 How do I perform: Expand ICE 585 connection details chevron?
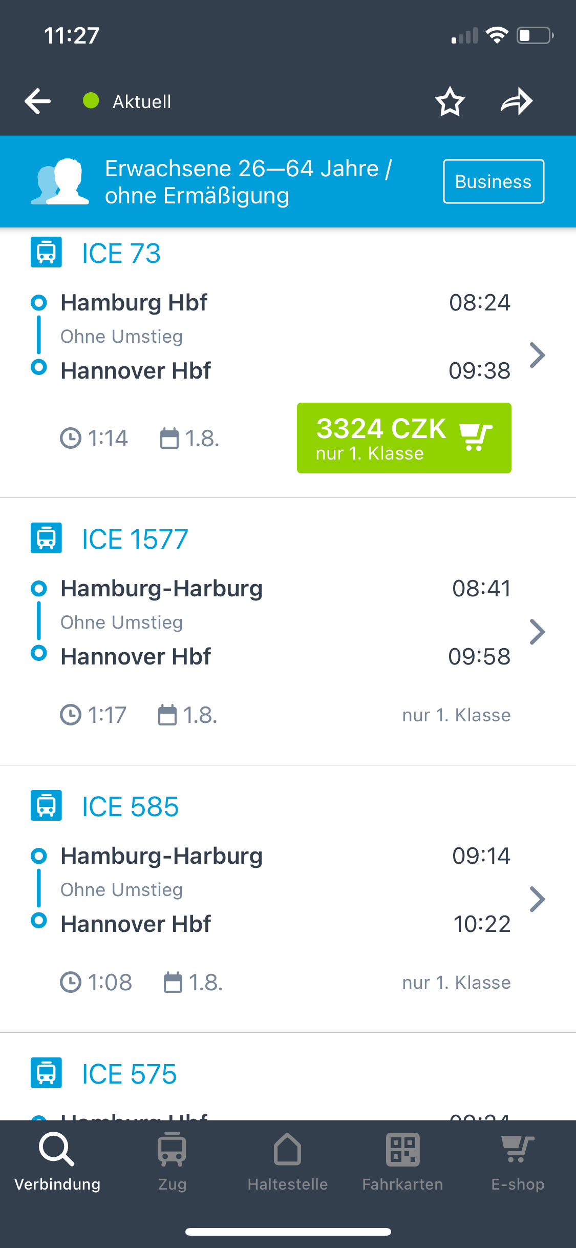pyautogui.click(x=537, y=899)
